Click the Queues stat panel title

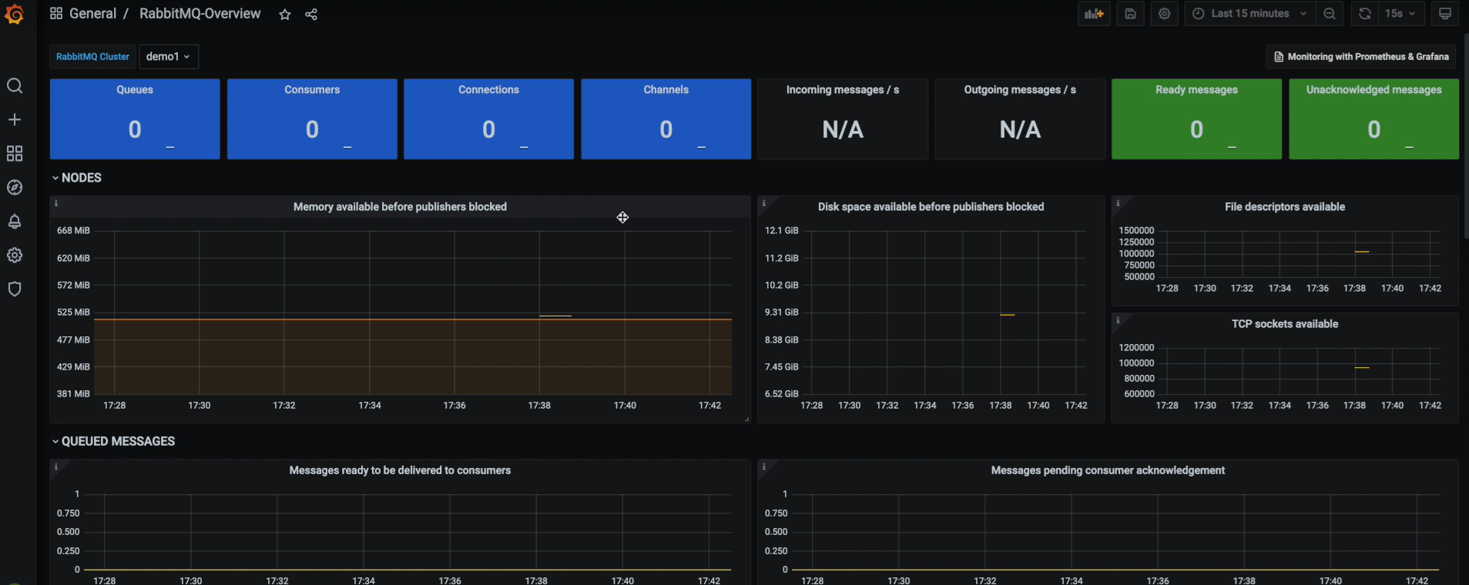click(135, 89)
